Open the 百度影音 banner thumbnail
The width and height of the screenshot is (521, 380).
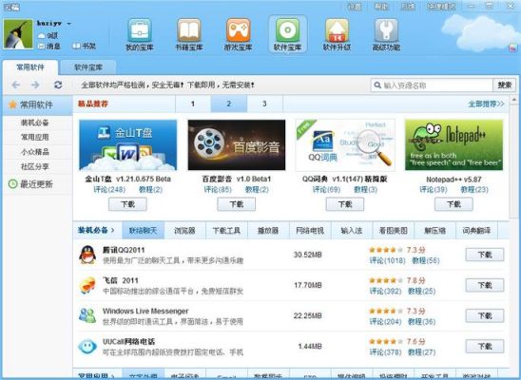[x=237, y=145]
